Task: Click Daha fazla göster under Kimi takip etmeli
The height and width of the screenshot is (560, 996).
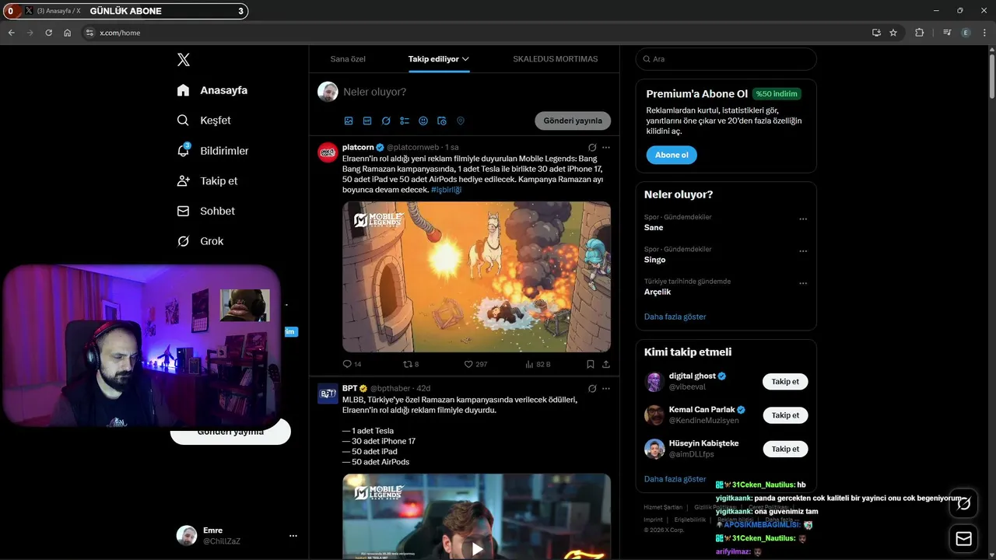Action: pos(675,479)
